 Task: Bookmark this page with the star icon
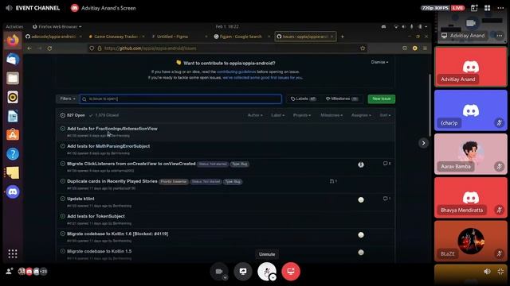363,48
